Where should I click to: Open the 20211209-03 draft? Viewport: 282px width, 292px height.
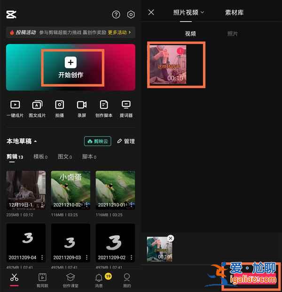70,243
